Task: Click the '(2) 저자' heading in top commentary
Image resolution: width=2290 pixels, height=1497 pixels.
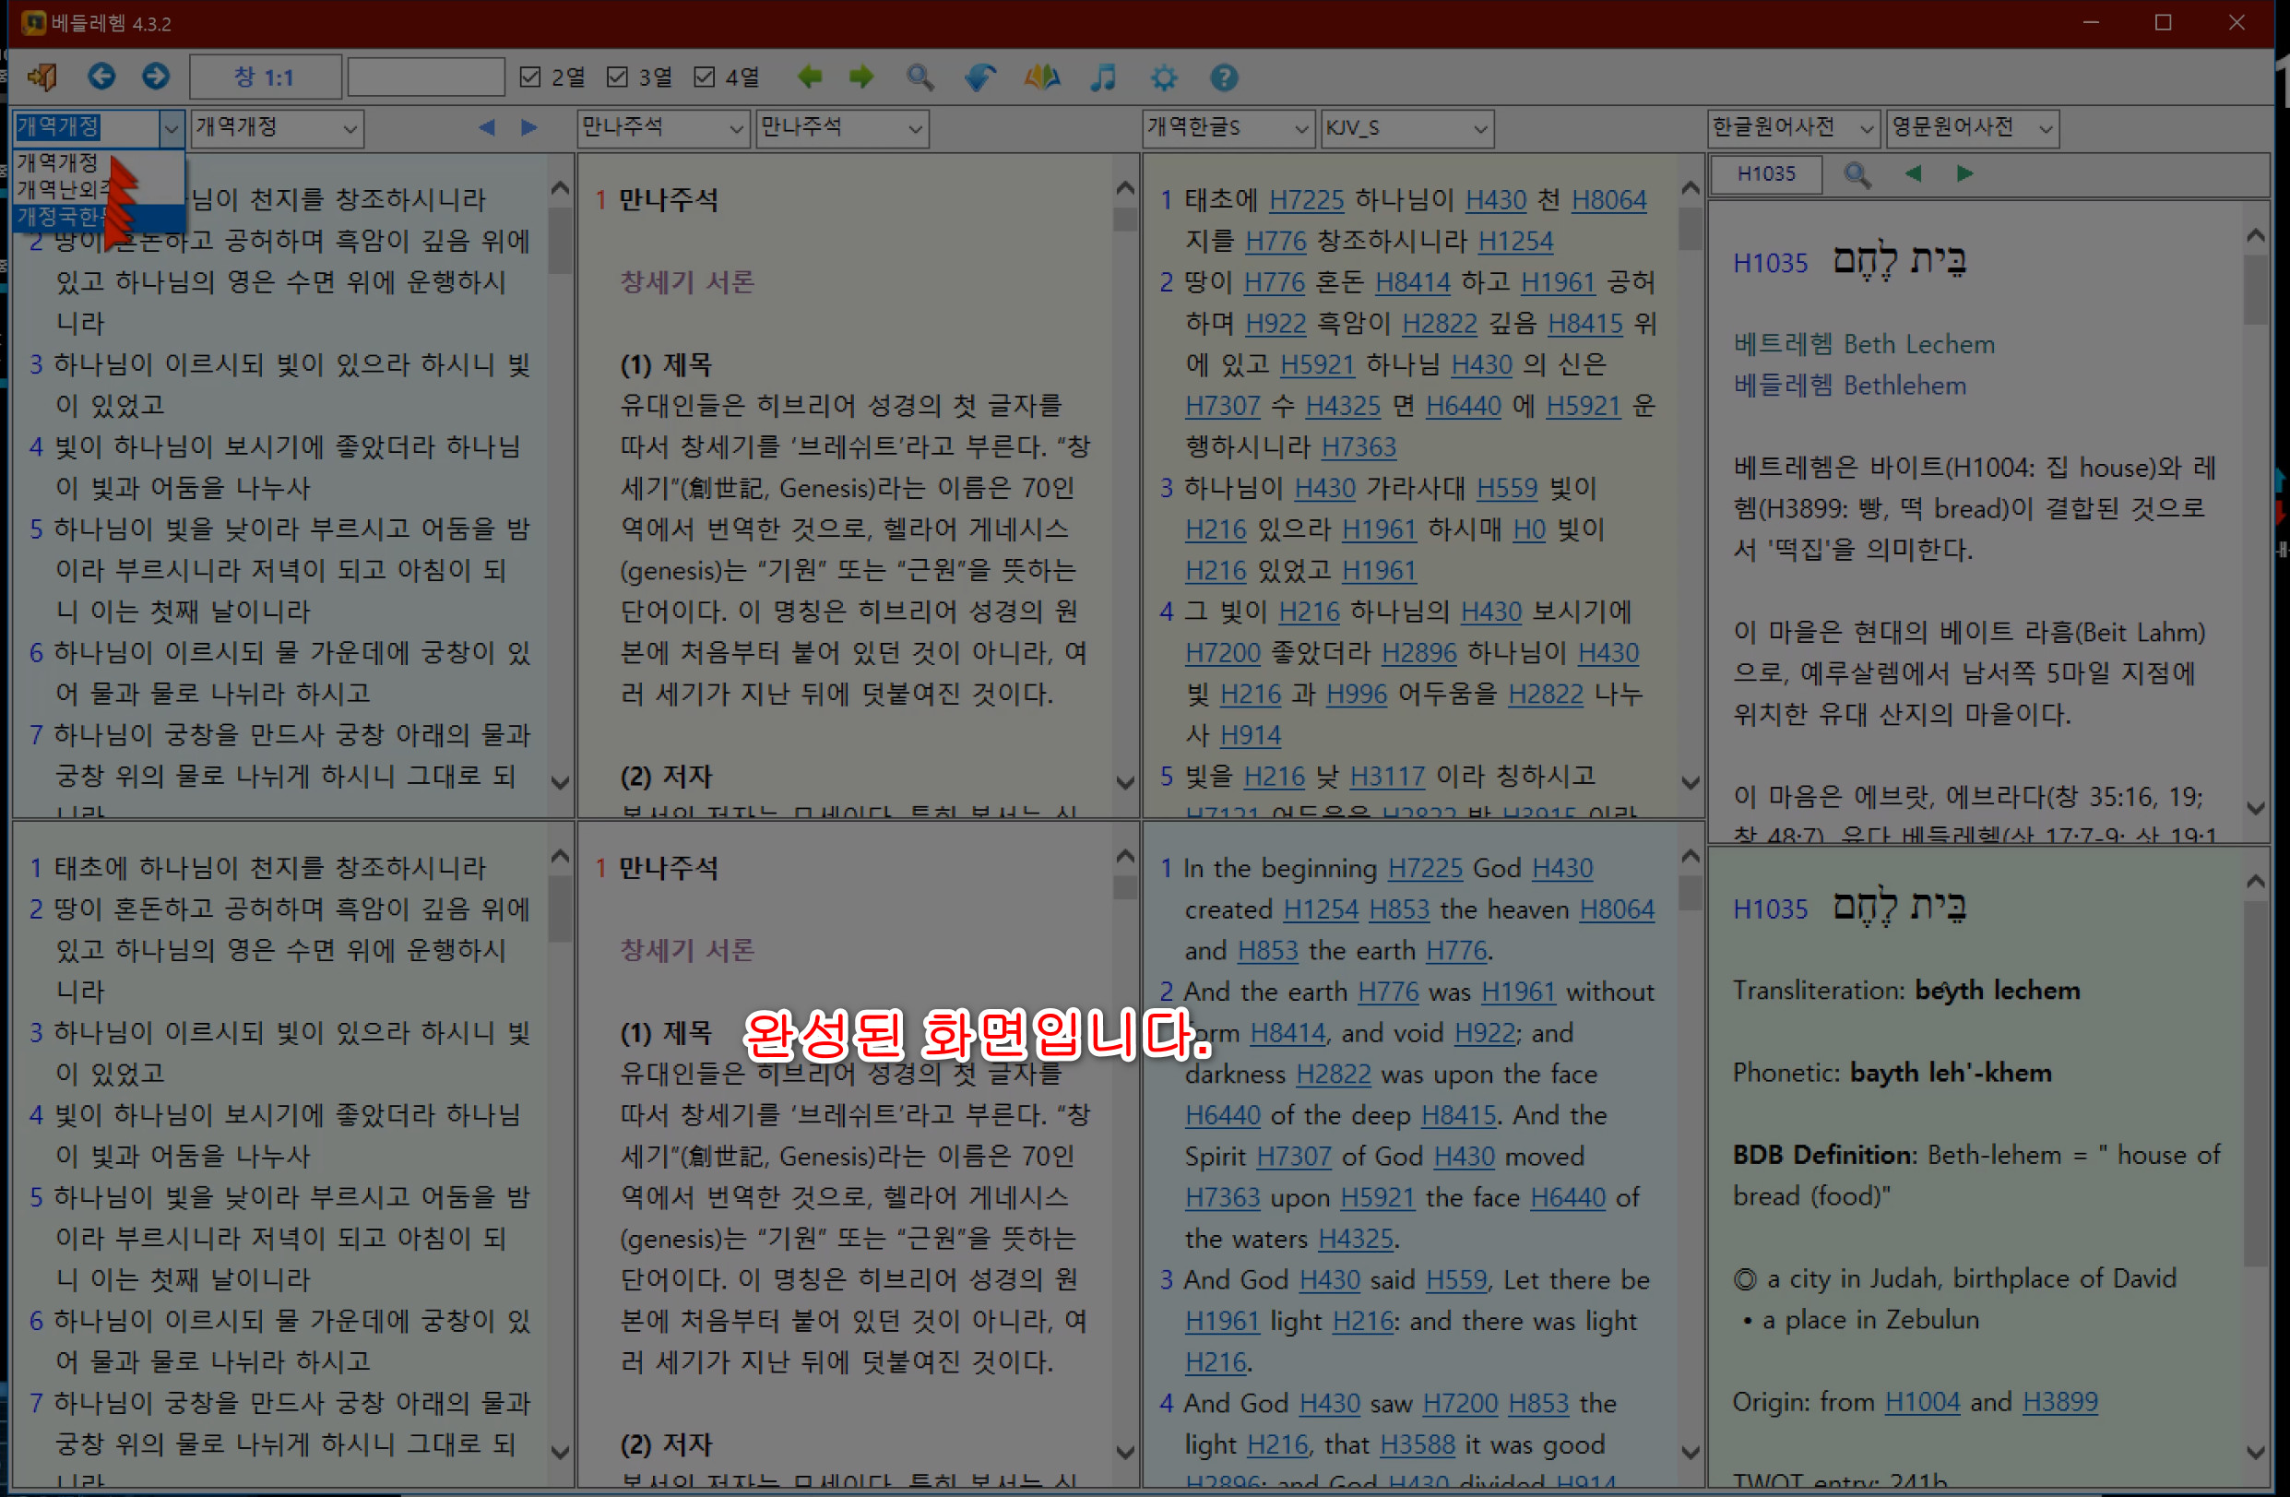Action: pyautogui.click(x=666, y=778)
